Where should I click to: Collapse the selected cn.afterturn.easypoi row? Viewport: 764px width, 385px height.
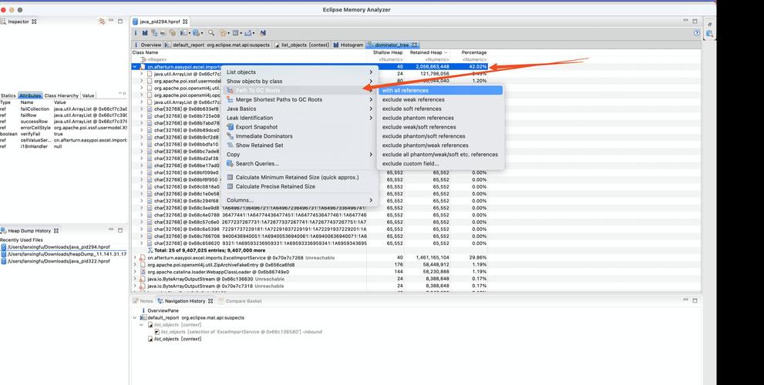tap(135, 67)
